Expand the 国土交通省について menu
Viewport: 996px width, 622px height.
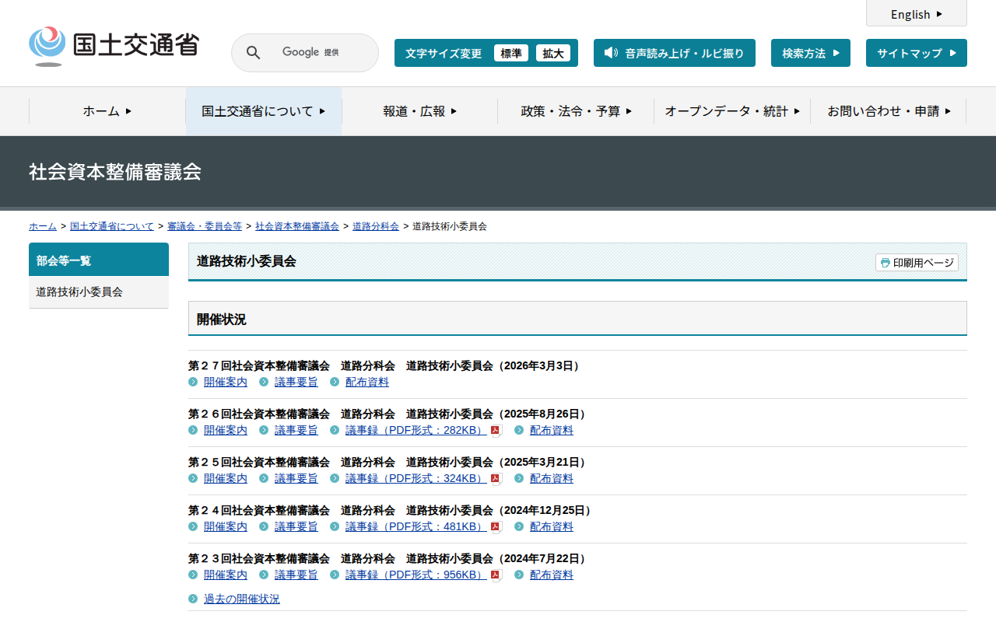click(263, 111)
